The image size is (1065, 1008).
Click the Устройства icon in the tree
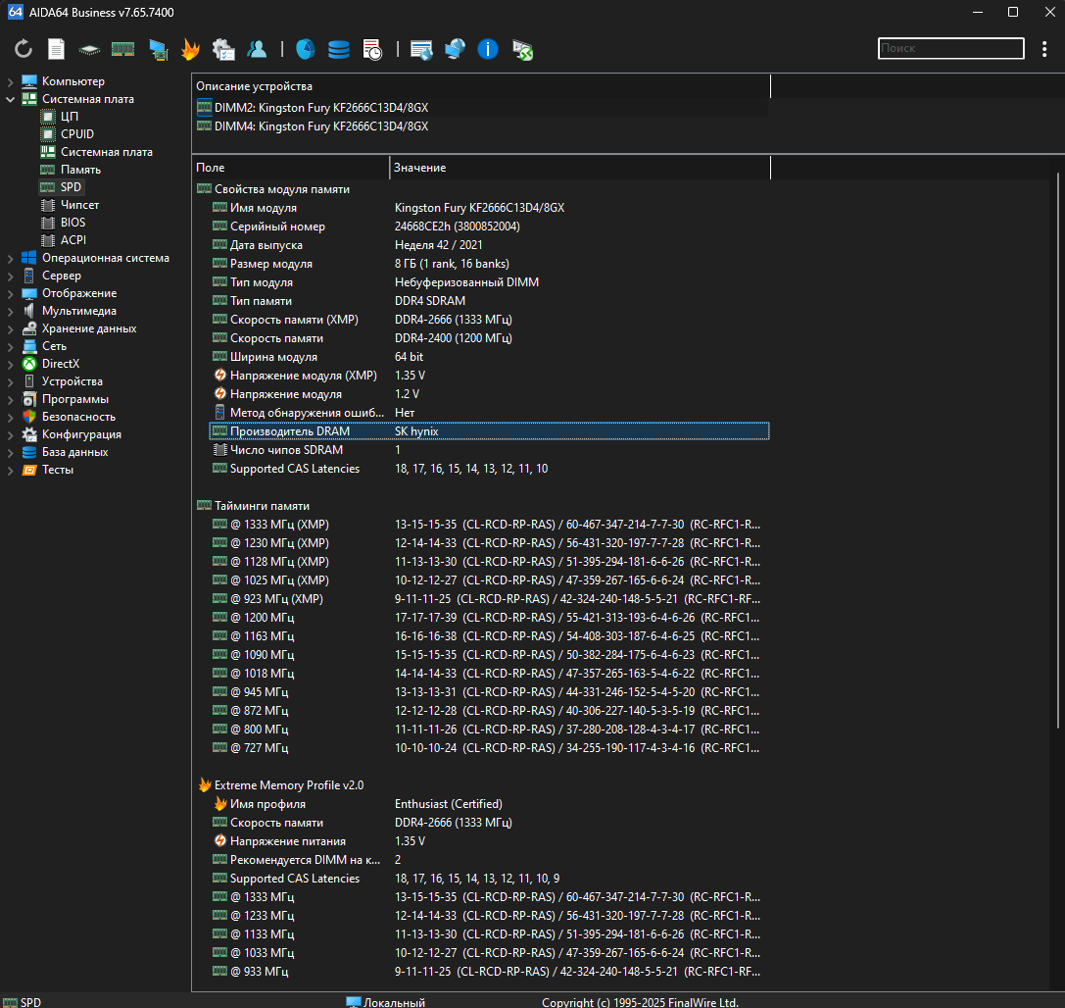[x=29, y=381]
